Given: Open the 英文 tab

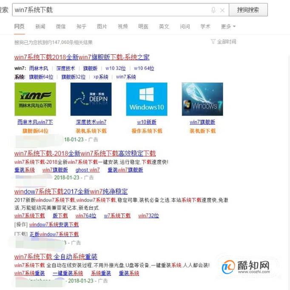Looking at the screenshot, I should tap(164, 26).
